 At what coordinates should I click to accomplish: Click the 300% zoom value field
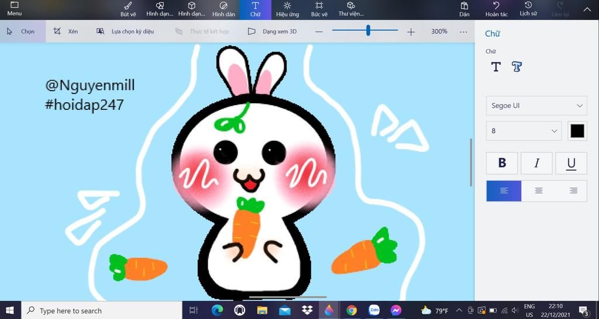point(439,32)
